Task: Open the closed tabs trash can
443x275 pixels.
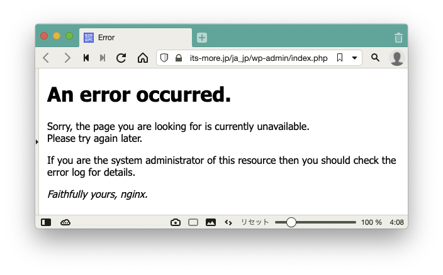Action: (398, 38)
